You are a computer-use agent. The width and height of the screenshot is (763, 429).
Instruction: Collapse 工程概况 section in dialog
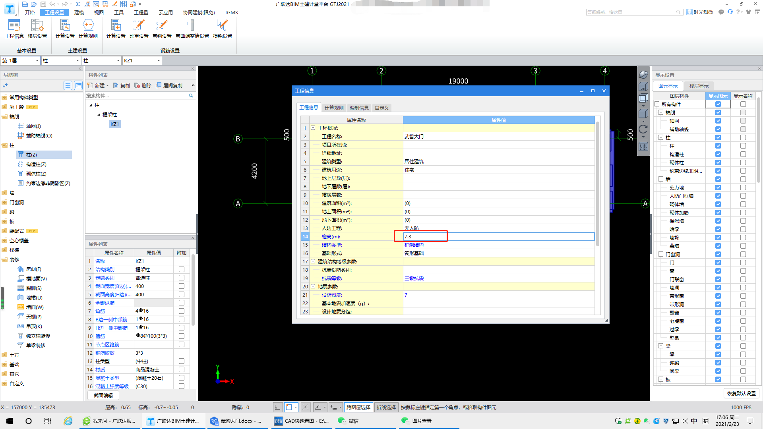313,128
